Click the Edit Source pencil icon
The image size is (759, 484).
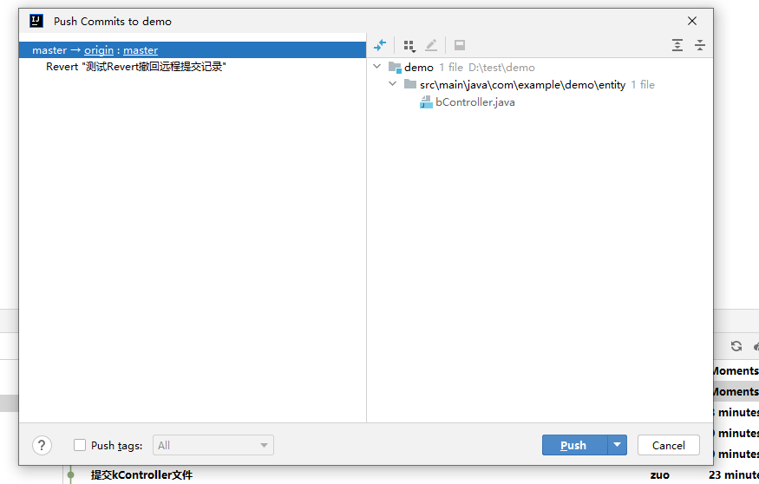431,45
